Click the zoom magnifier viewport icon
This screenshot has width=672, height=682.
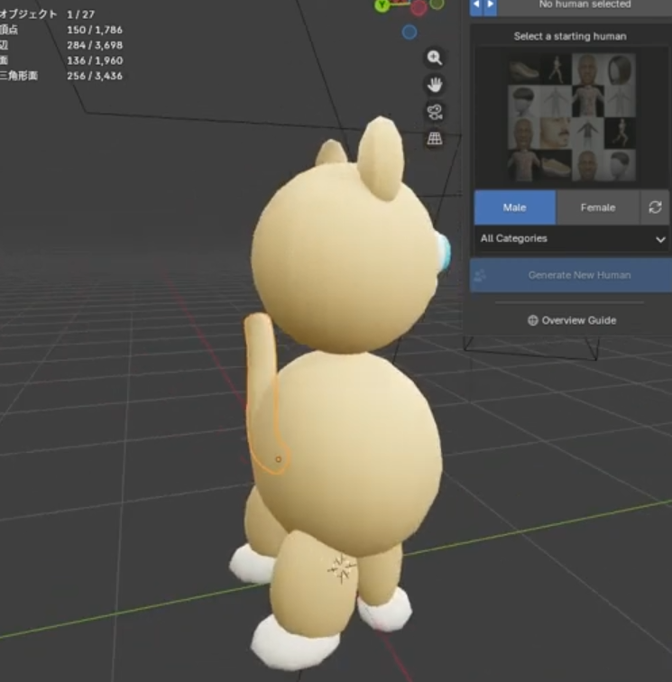pos(435,58)
